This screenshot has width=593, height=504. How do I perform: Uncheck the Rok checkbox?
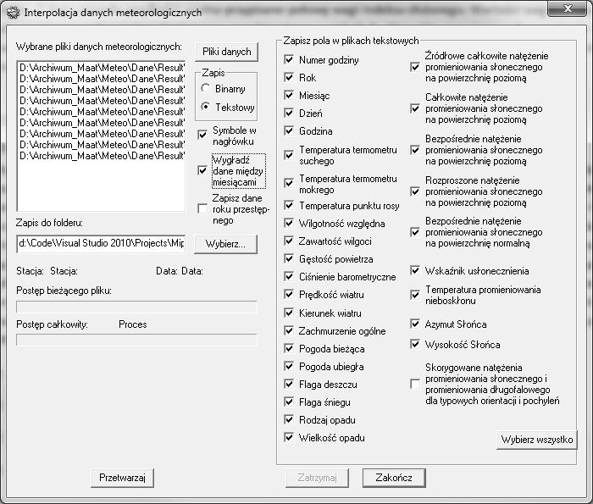[289, 77]
